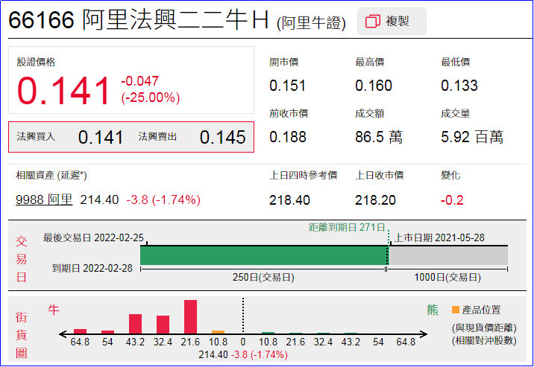Select the 成交額 value 86.5 萬
The image size is (534, 367).
click(x=379, y=137)
